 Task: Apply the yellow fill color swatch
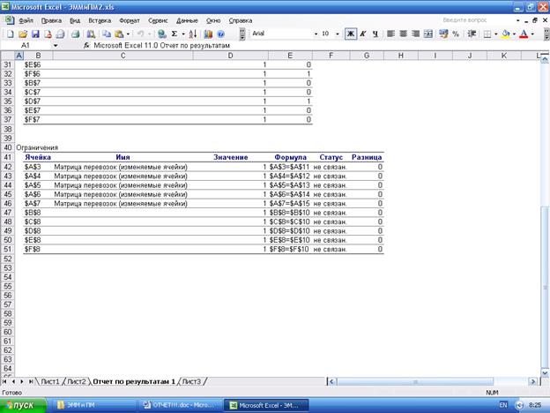pos(506,34)
